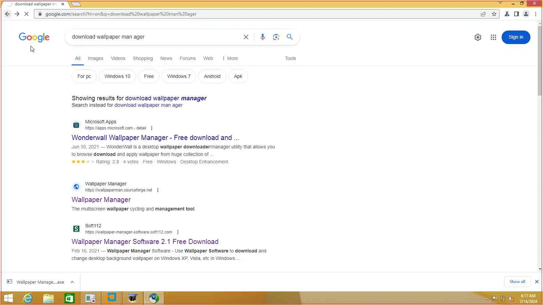This screenshot has width=543, height=305.
Task: Open Google quick settings gear
Action: pos(478,37)
